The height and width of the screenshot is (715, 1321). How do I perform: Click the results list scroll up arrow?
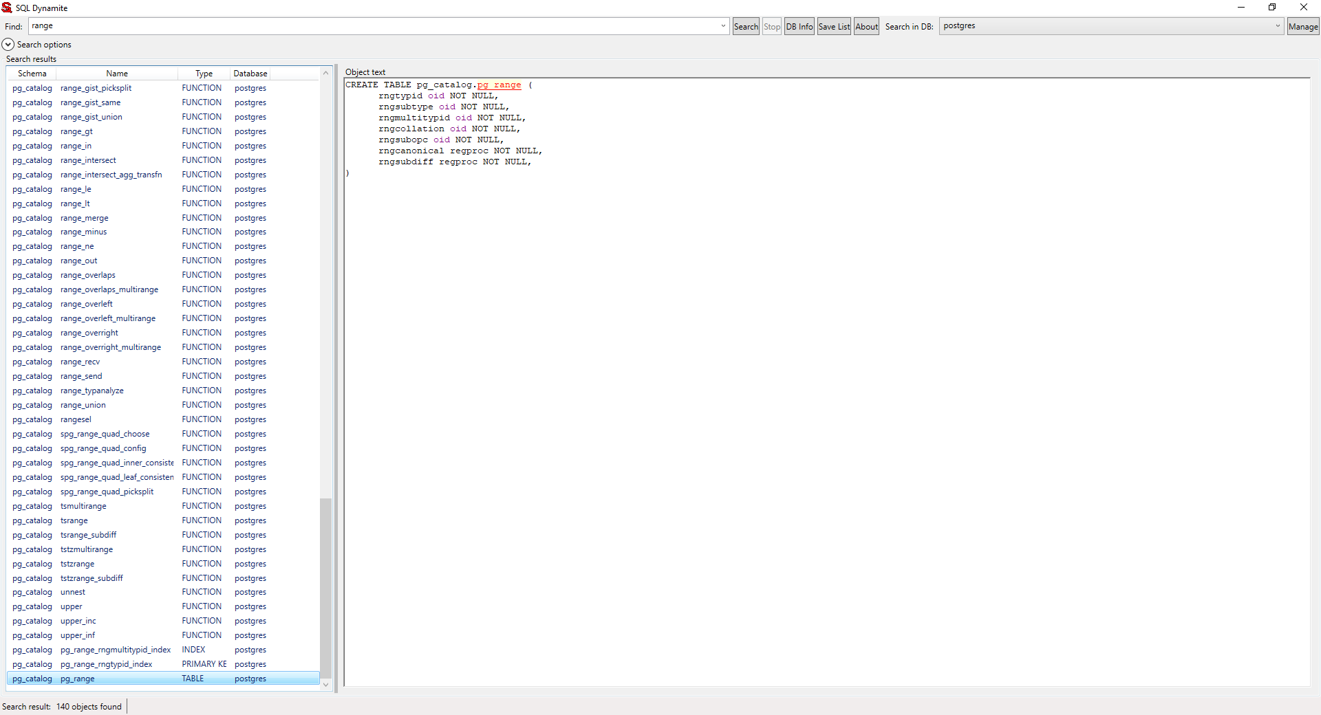click(325, 74)
